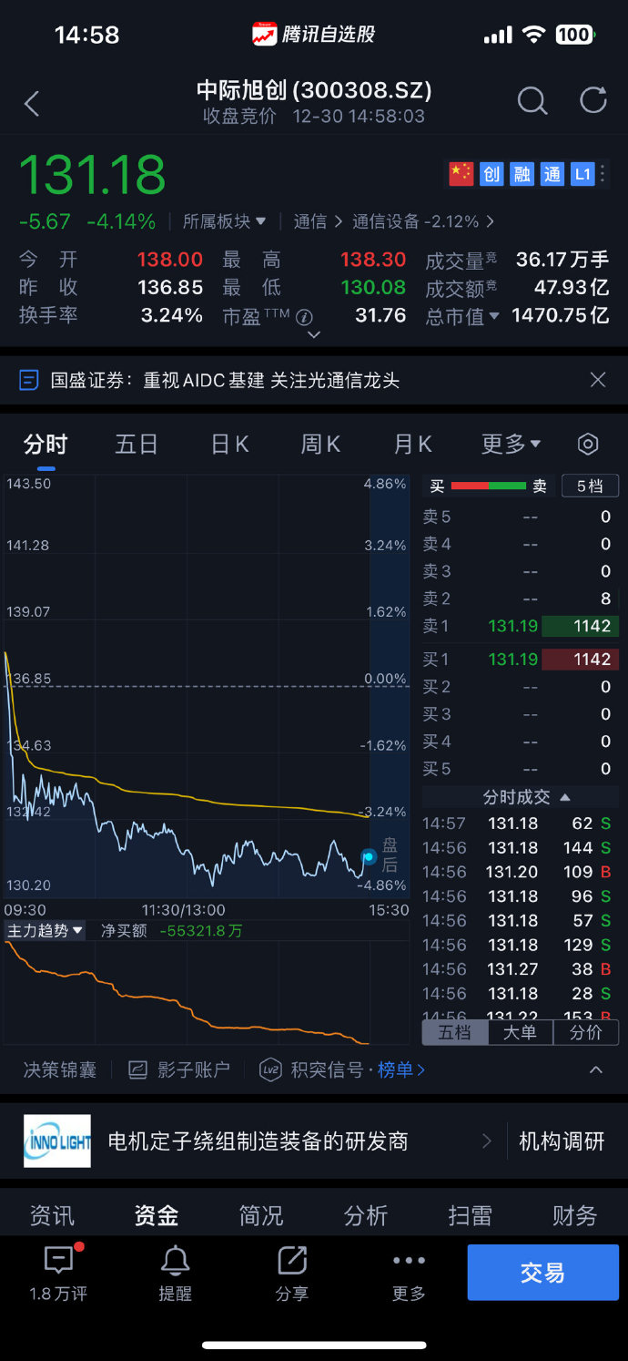Tap the 影子账户 icon
628x1361 pixels.
[x=137, y=1069]
